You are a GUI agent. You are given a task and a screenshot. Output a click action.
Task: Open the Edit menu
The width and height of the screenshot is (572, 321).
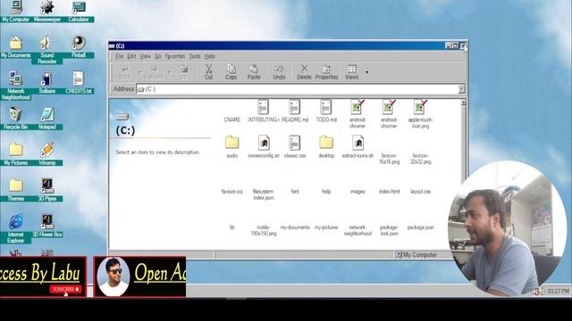point(131,56)
